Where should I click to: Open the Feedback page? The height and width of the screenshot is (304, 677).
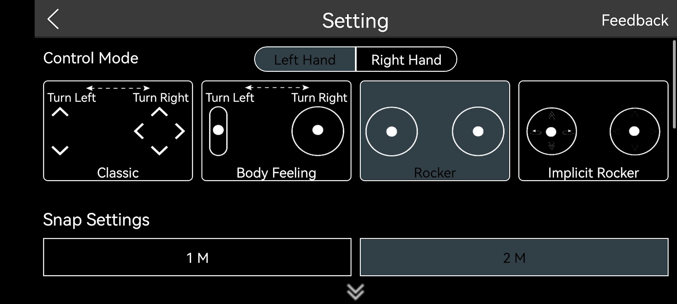pos(634,20)
